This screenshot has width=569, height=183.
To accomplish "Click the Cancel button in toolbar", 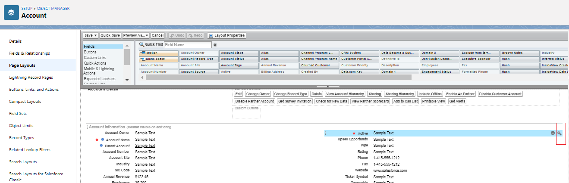I will (157, 35).
